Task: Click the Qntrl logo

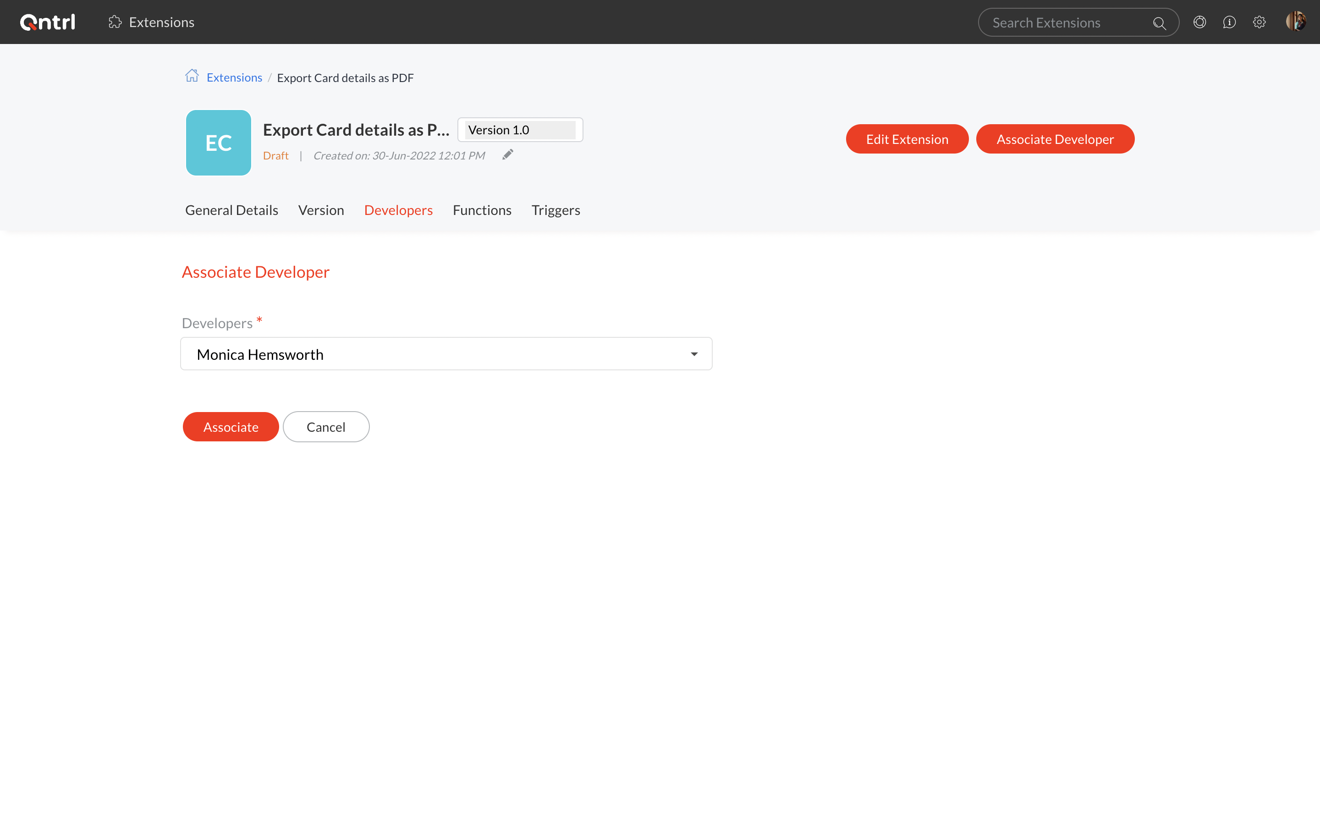Action: (x=48, y=22)
